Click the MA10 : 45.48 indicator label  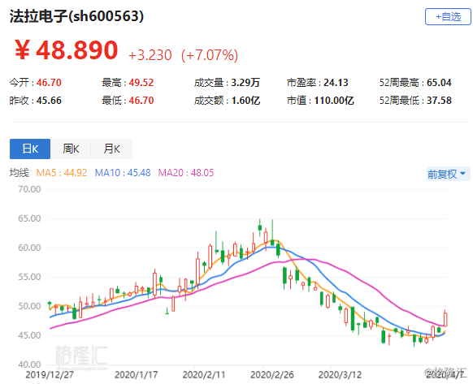tap(123, 173)
